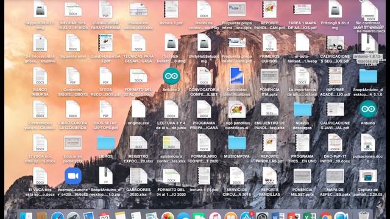Select the PONENCIA ITM.pptx presentation
Viewport: 390px width, 219px height.
pyautogui.click(x=269, y=76)
